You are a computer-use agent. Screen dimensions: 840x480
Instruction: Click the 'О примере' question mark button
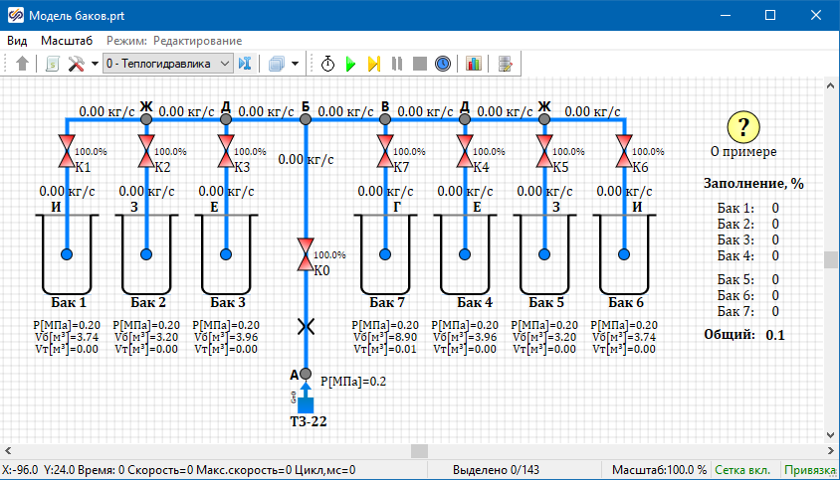click(743, 127)
